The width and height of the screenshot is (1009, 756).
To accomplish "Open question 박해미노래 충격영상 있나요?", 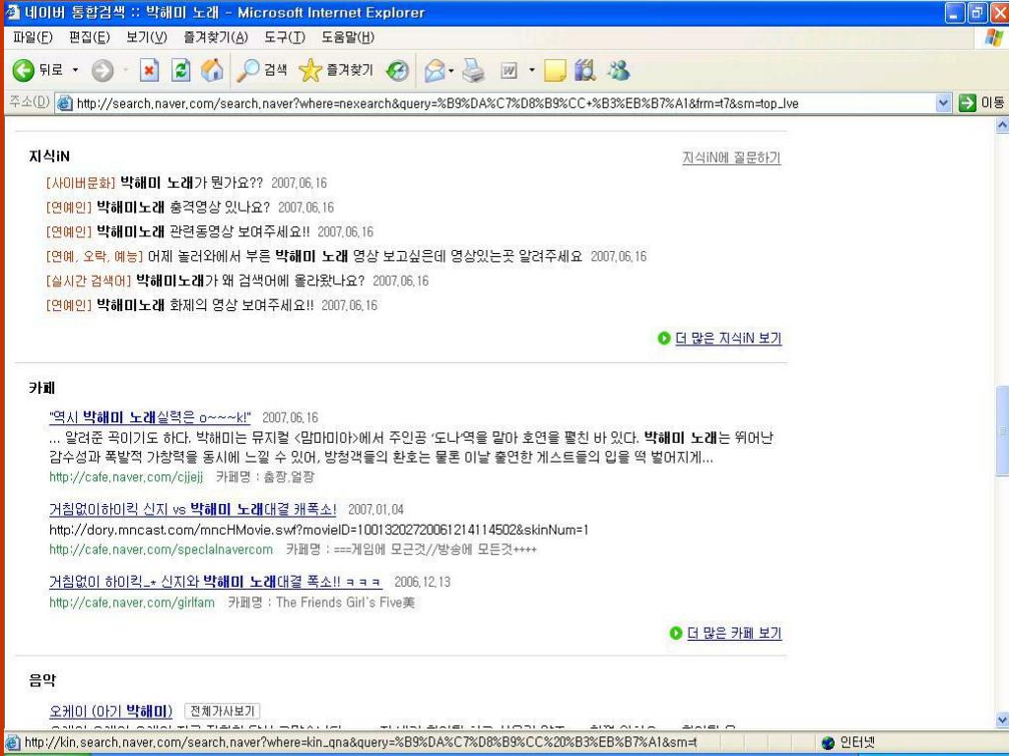I will pos(183,207).
